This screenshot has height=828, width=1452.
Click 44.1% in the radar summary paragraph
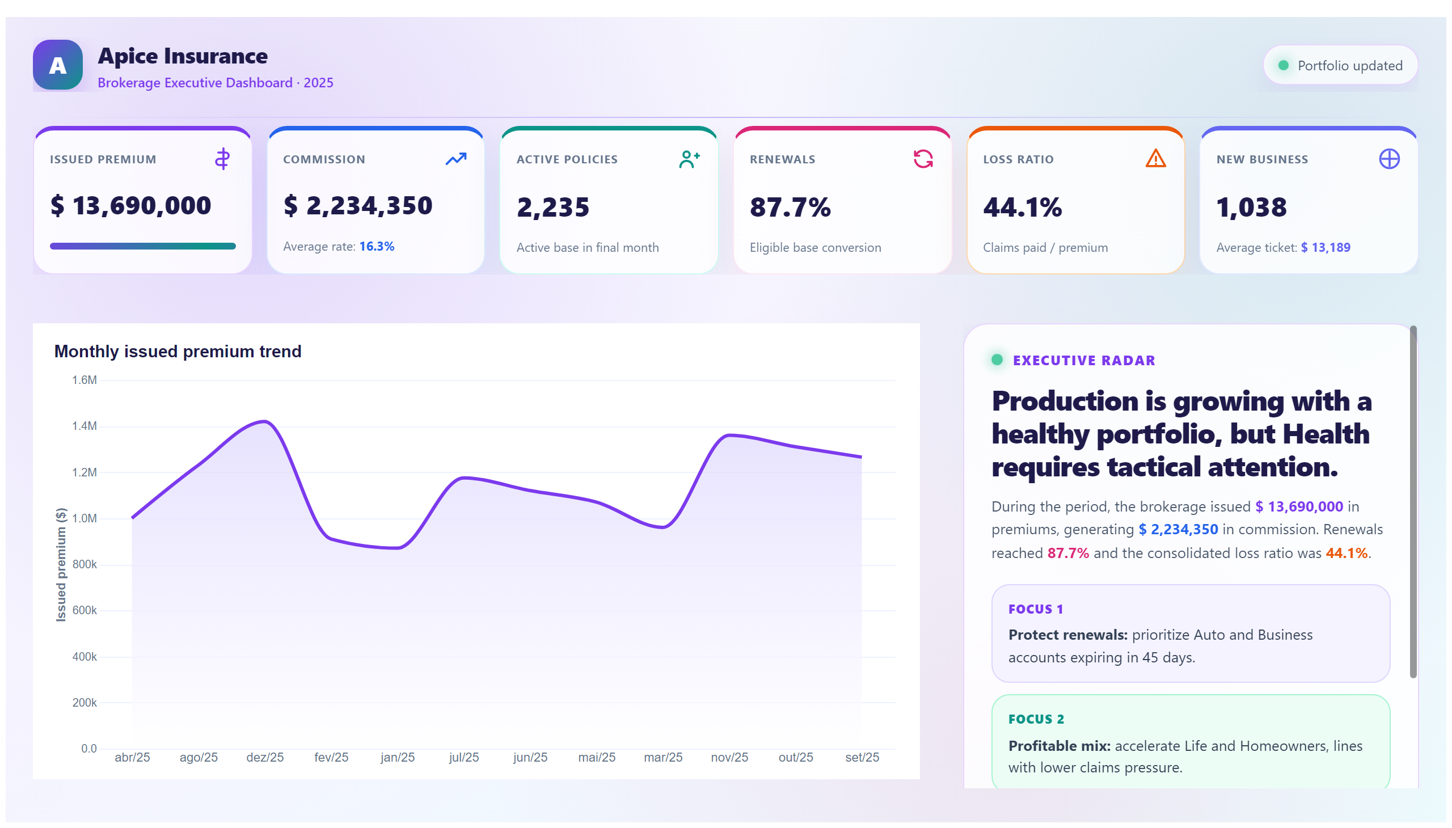[x=1345, y=553]
